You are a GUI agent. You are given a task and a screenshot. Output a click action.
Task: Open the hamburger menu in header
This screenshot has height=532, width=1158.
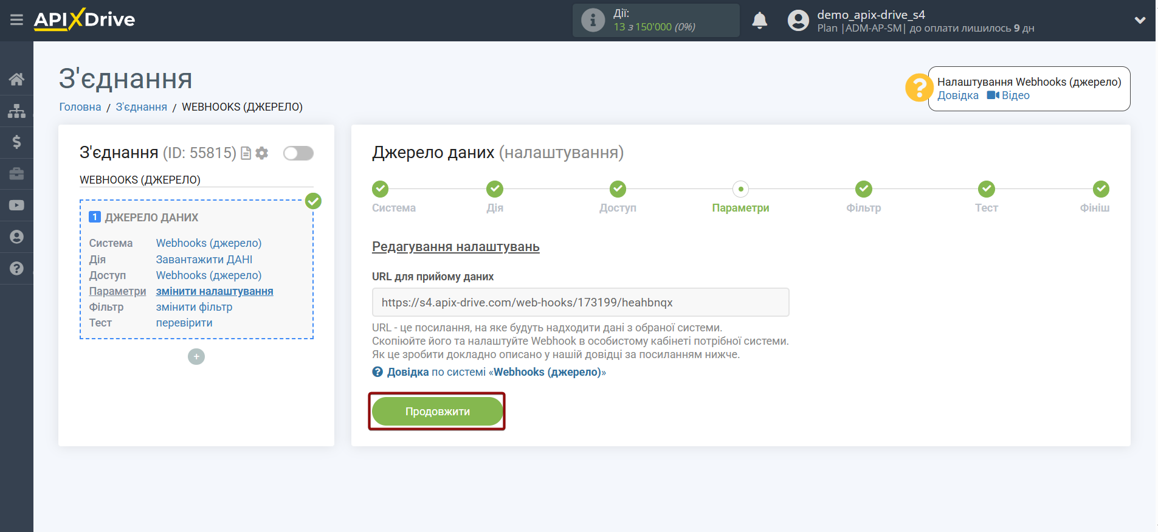point(16,20)
